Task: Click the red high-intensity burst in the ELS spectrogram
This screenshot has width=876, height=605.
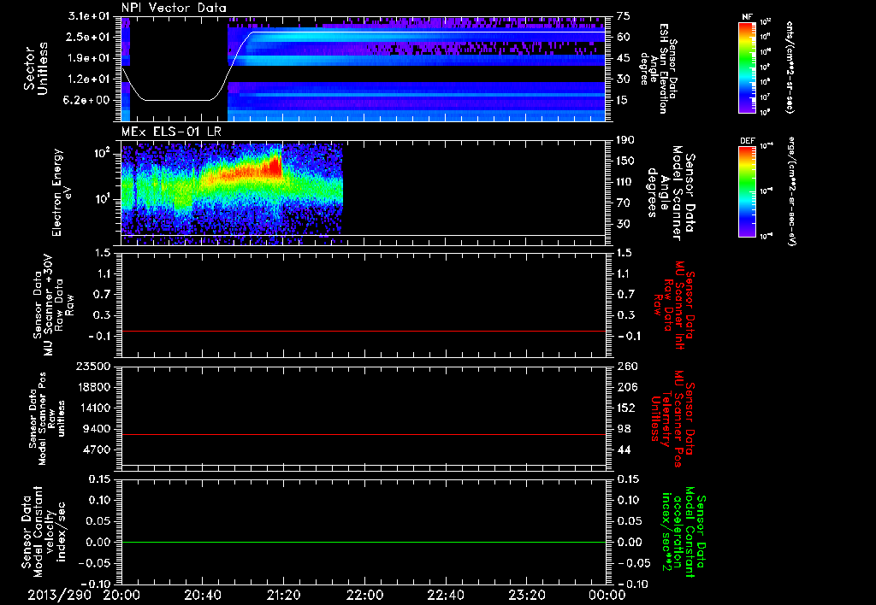Action: point(275,167)
